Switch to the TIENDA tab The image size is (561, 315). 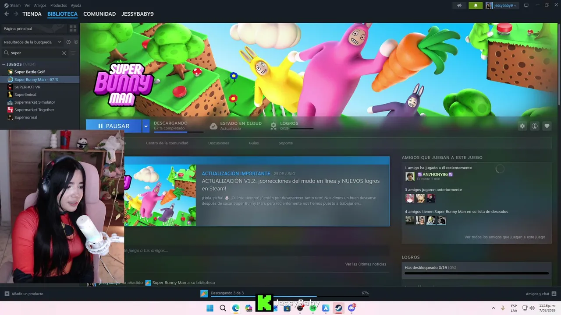click(x=32, y=14)
